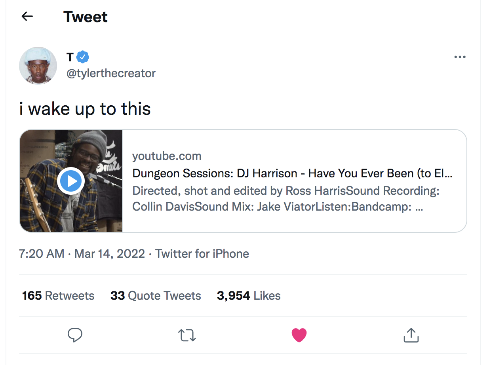View the 33 Quote Tweets list

156,296
